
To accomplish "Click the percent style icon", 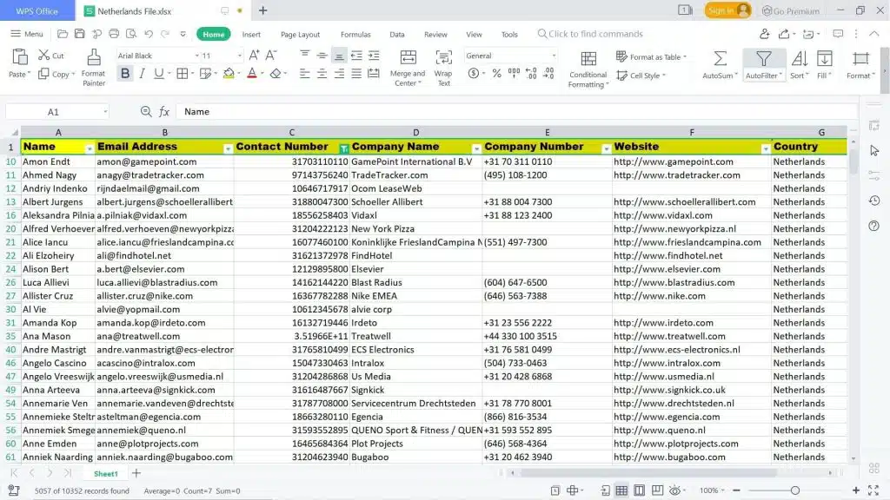I will (496, 74).
